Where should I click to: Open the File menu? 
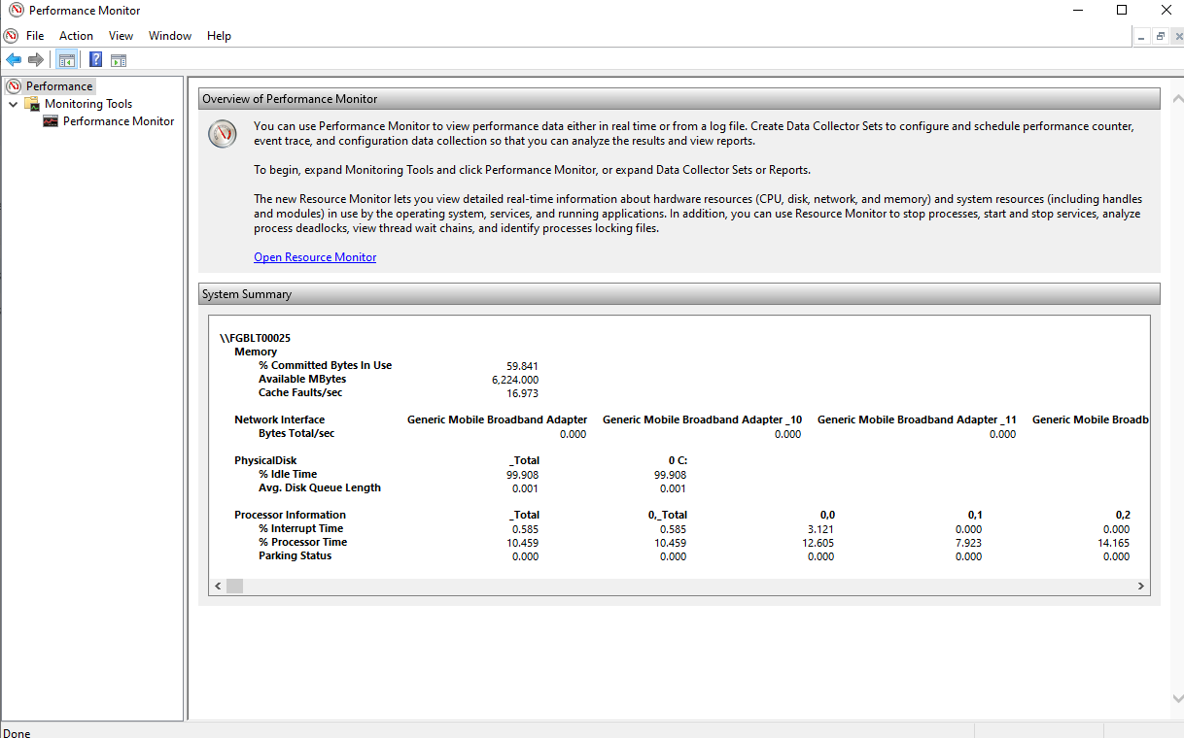tap(35, 36)
